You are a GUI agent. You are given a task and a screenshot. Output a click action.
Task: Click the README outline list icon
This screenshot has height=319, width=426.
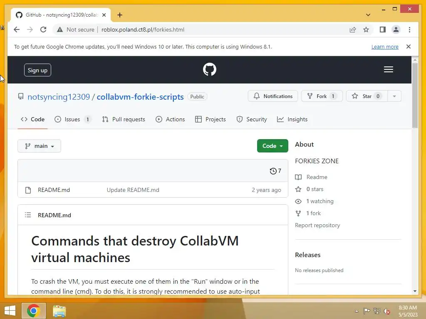coord(28,215)
